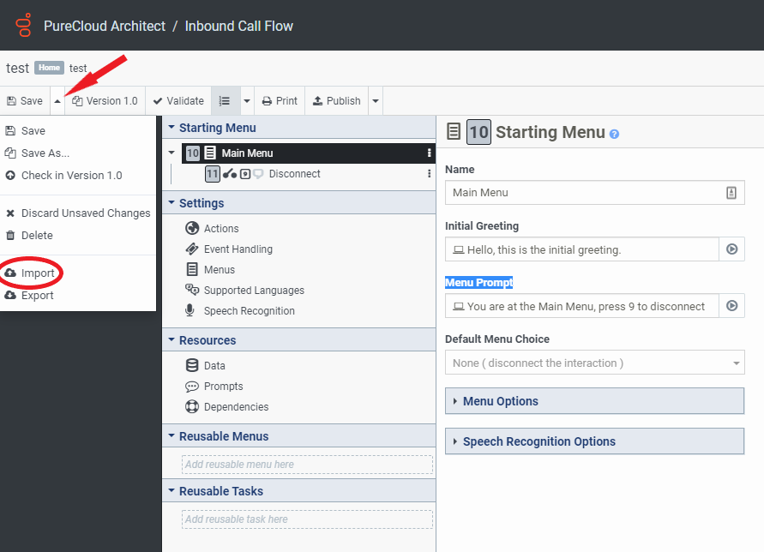Expand the Speech Recognition Options panel
The width and height of the screenshot is (764, 552).
coord(594,441)
